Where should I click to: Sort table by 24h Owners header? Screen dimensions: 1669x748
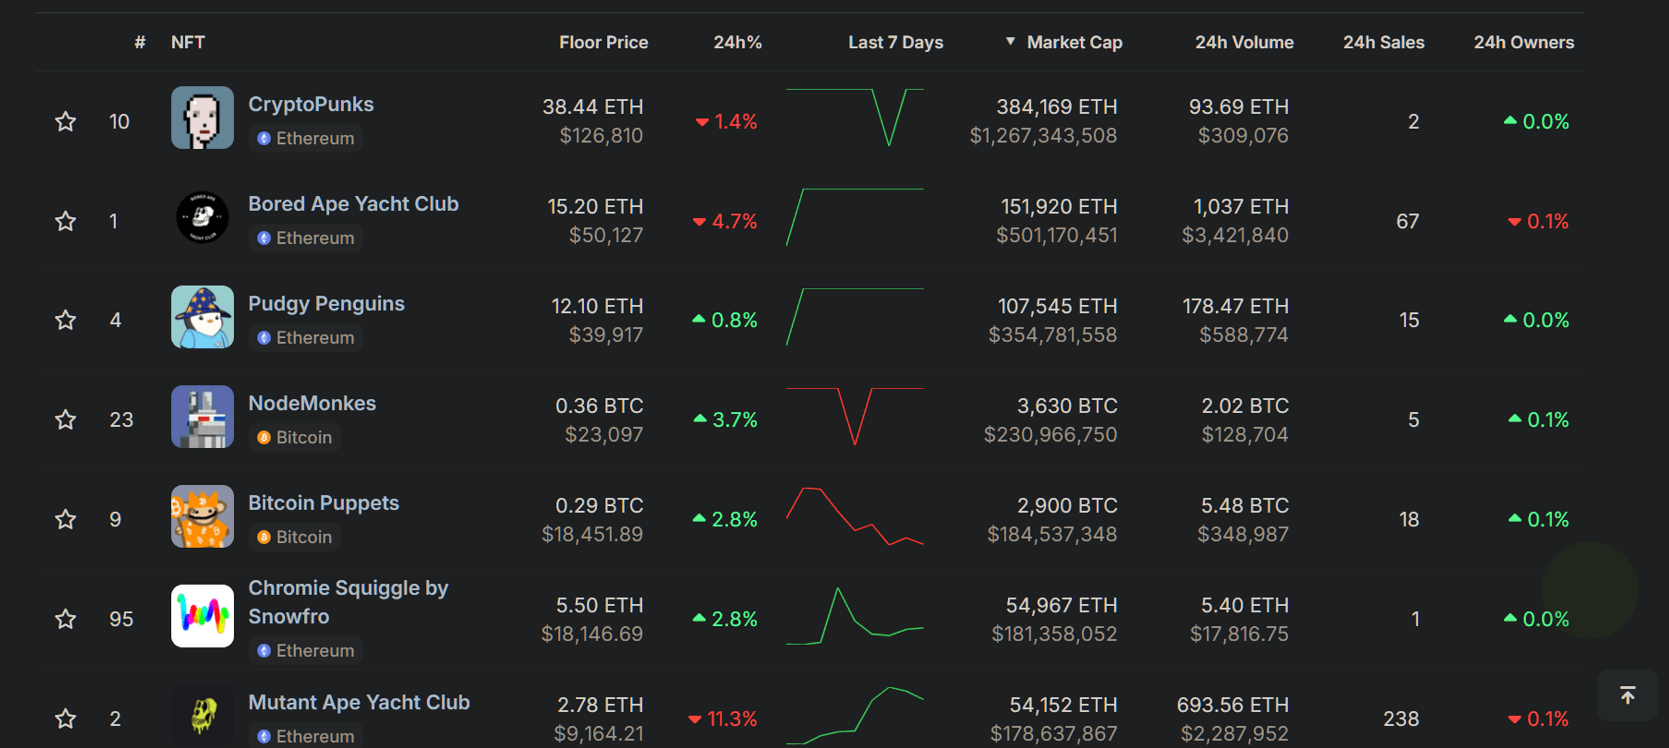coord(1524,42)
